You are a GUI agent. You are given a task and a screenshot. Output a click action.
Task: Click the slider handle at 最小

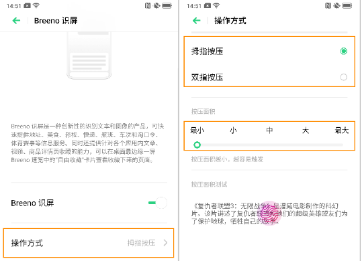[x=197, y=145]
